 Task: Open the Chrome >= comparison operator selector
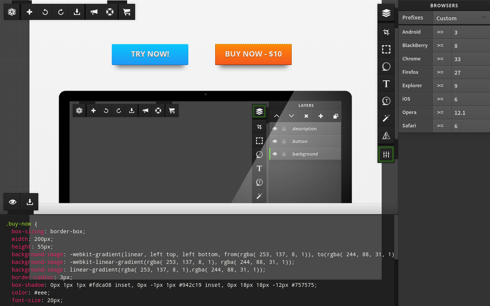point(441,59)
